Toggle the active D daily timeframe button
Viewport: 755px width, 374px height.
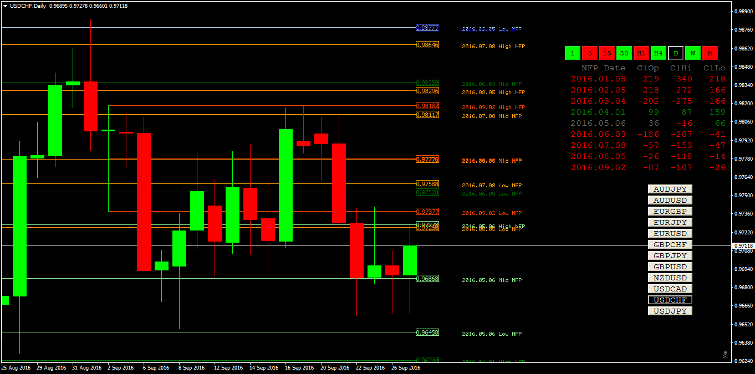[x=675, y=53]
